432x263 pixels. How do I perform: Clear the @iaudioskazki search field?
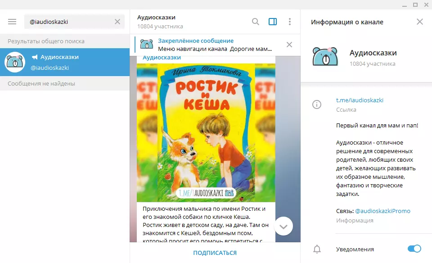pos(117,22)
